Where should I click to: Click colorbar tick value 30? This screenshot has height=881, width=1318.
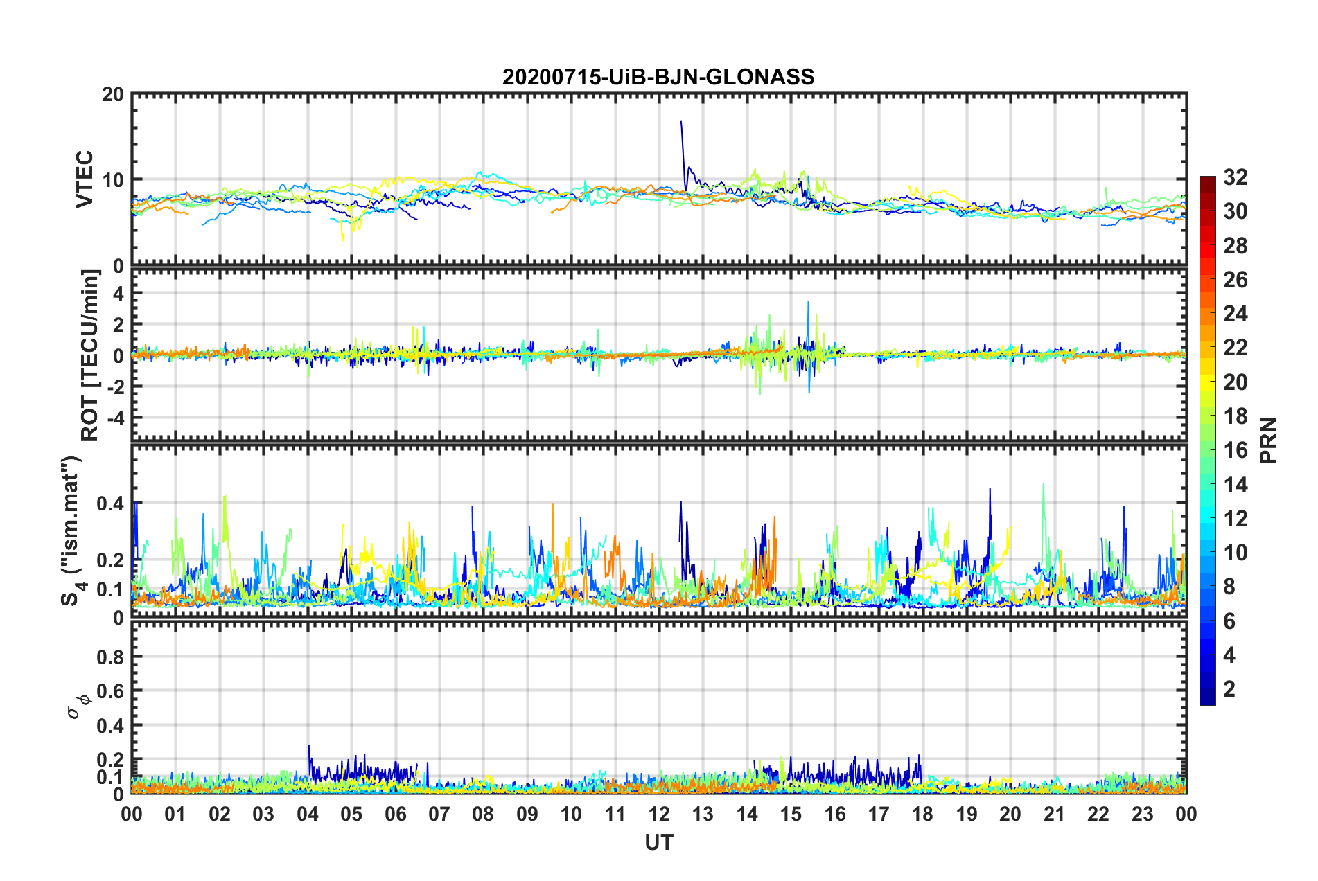point(1235,211)
